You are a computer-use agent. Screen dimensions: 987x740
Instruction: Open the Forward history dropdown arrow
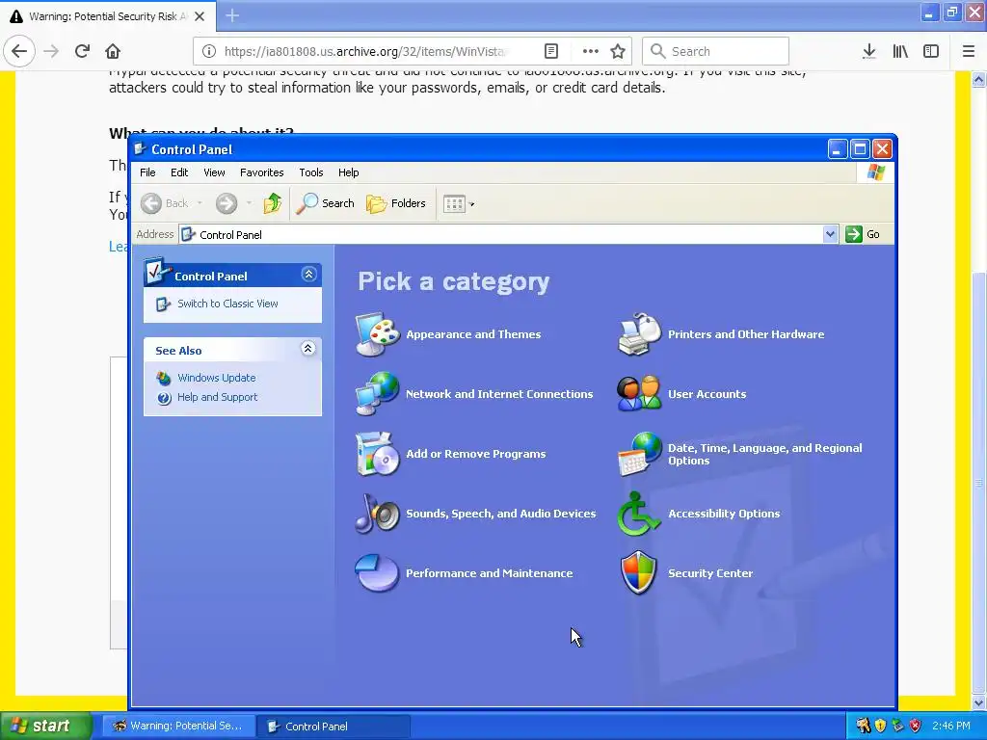249,203
